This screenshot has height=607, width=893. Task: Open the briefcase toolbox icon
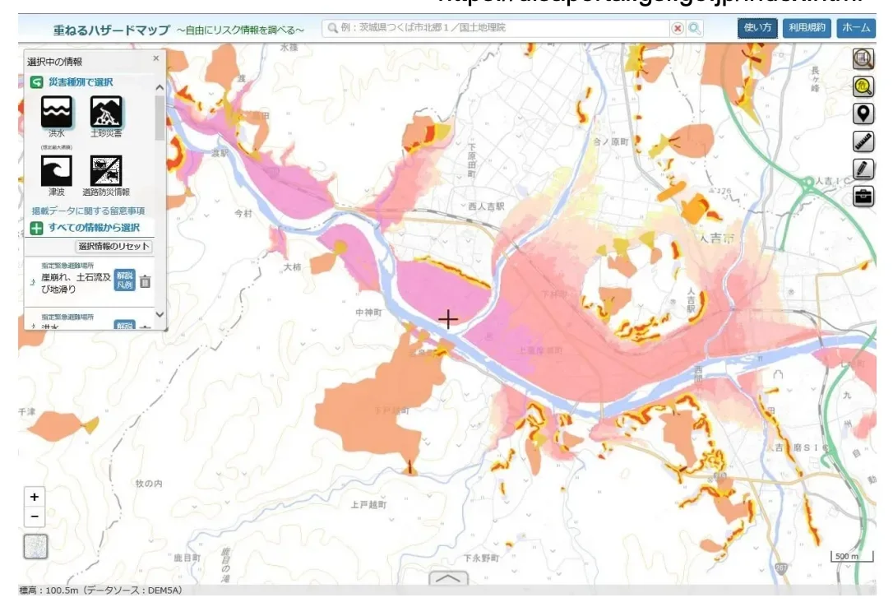[x=863, y=197]
